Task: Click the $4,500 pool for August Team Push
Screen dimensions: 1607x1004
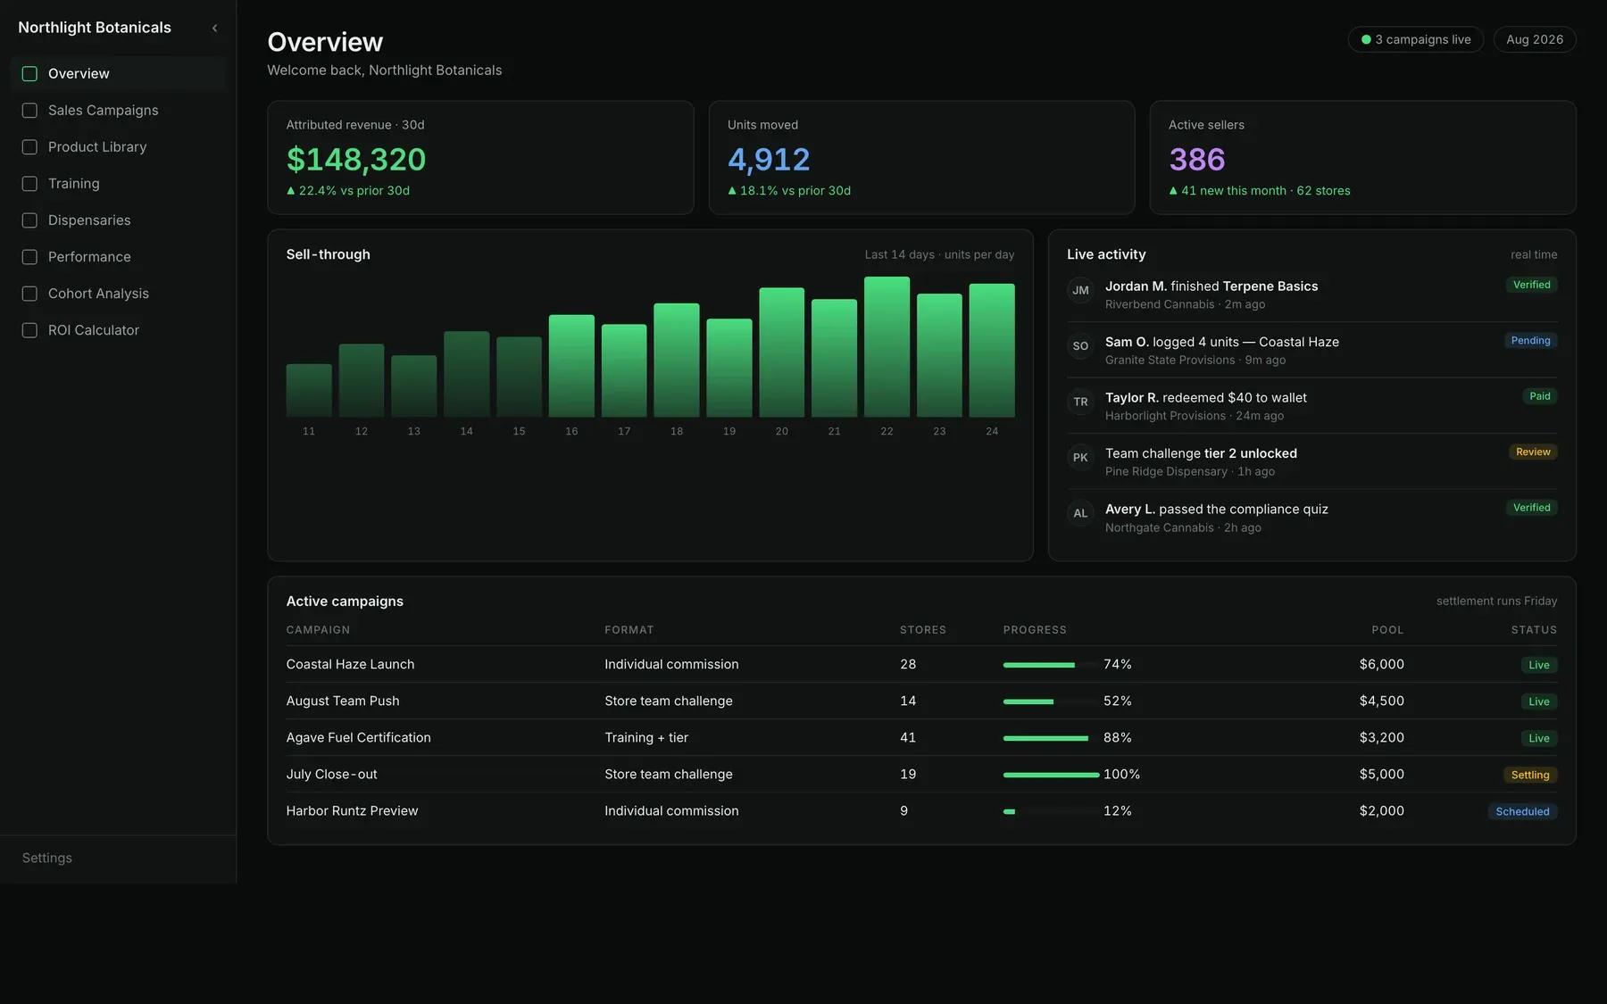Action: [1381, 701]
